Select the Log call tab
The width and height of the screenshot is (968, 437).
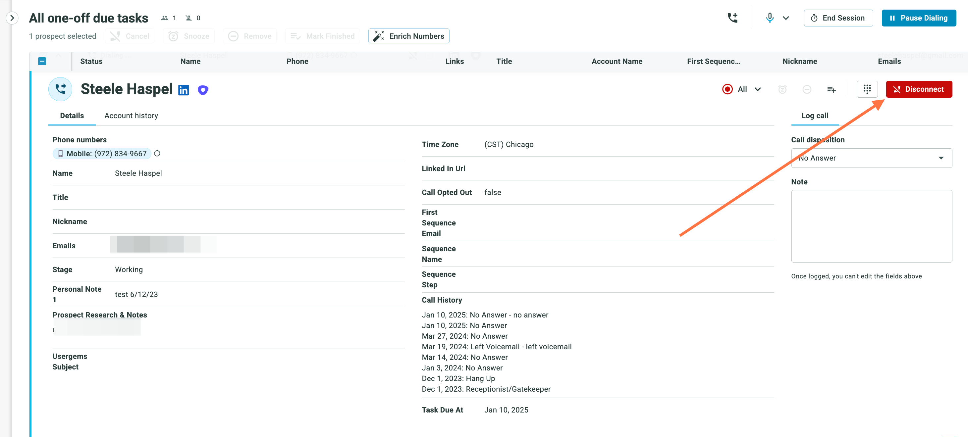815,116
